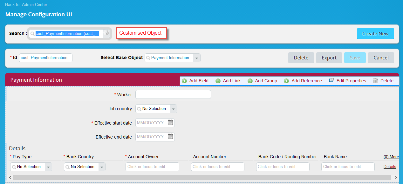This screenshot has width=403, height=184.
Task: Click magnifier icon in Search box
Action: [x=32, y=33]
